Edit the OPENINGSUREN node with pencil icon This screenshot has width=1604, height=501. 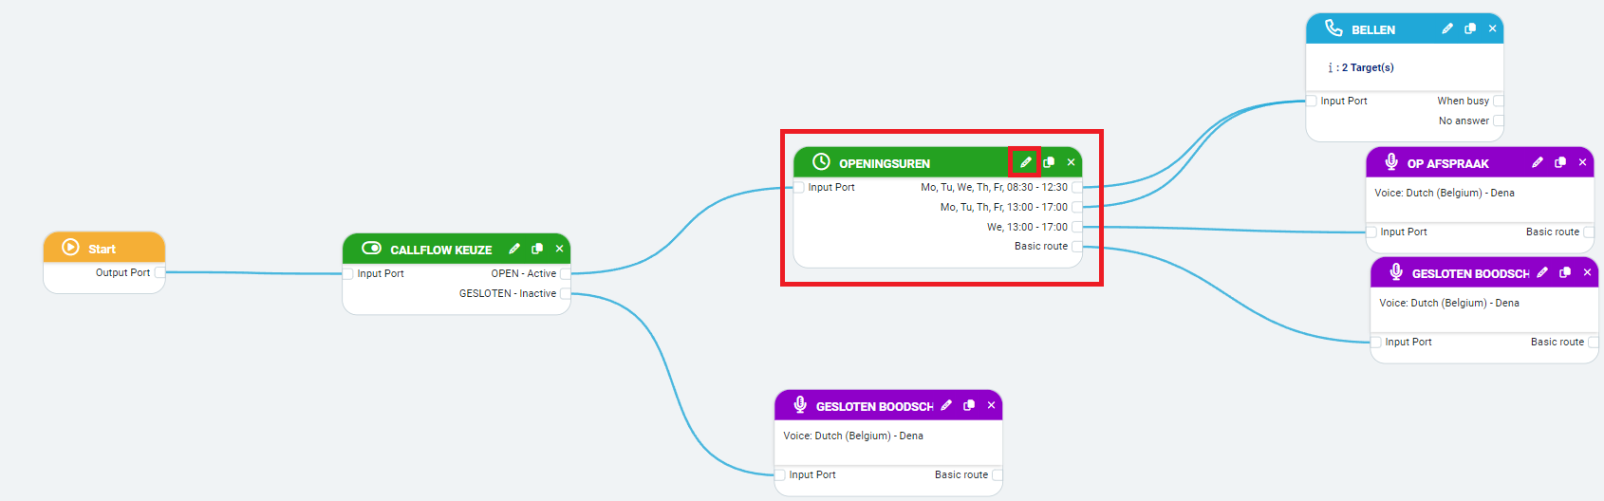pyautogui.click(x=1025, y=162)
